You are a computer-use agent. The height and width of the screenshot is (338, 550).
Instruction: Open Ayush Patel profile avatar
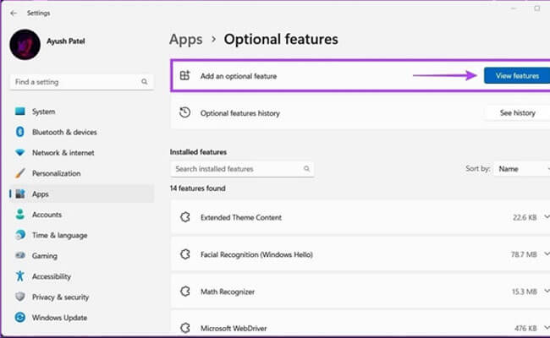click(25, 45)
